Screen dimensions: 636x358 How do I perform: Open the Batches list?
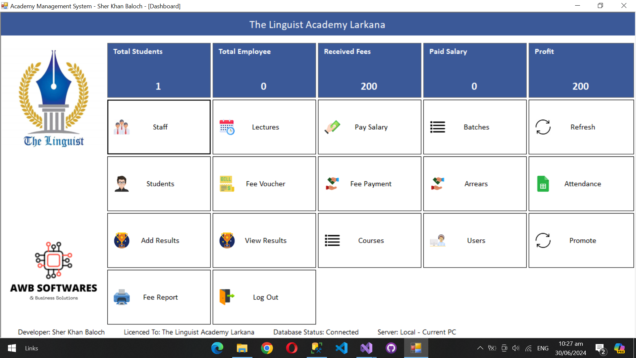[475, 127]
